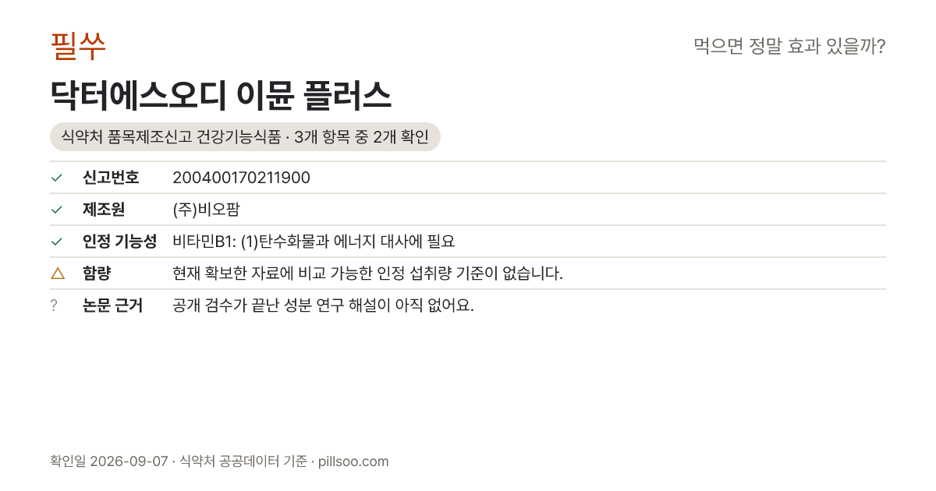Screen dimensions: 936x491
Task: Click the question mark icon beside 논문 근거
Action: pyautogui.click(x=54, y=306)
